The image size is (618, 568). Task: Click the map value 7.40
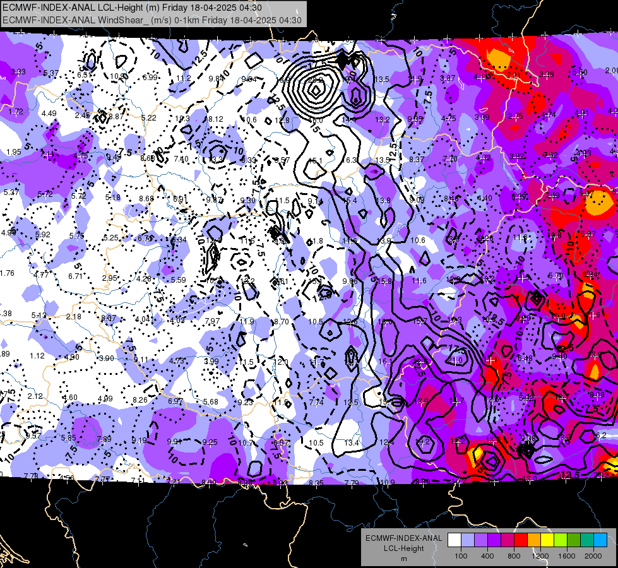click(181, 159)
